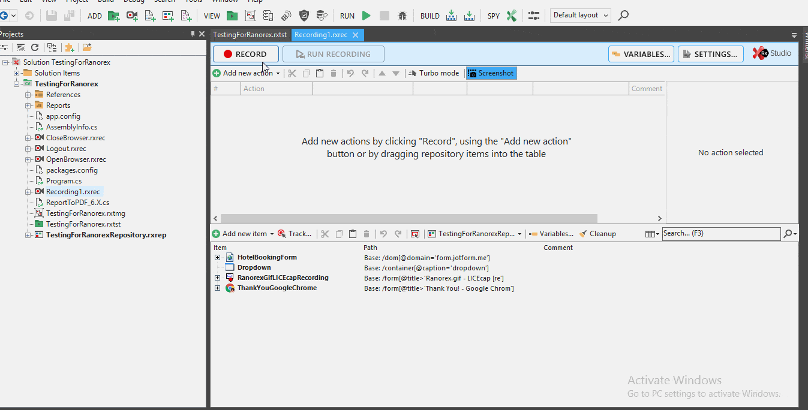Click the Action column header
This screenshot has width=808, height=410.
277,89
